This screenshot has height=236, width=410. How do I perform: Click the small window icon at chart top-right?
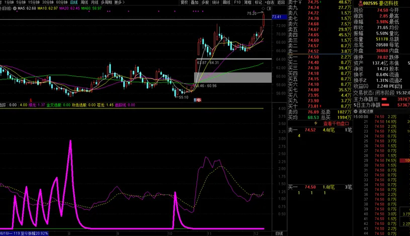(x=270, y=9)
